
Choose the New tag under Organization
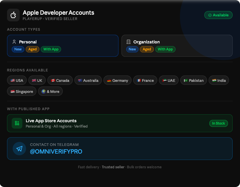132,49
